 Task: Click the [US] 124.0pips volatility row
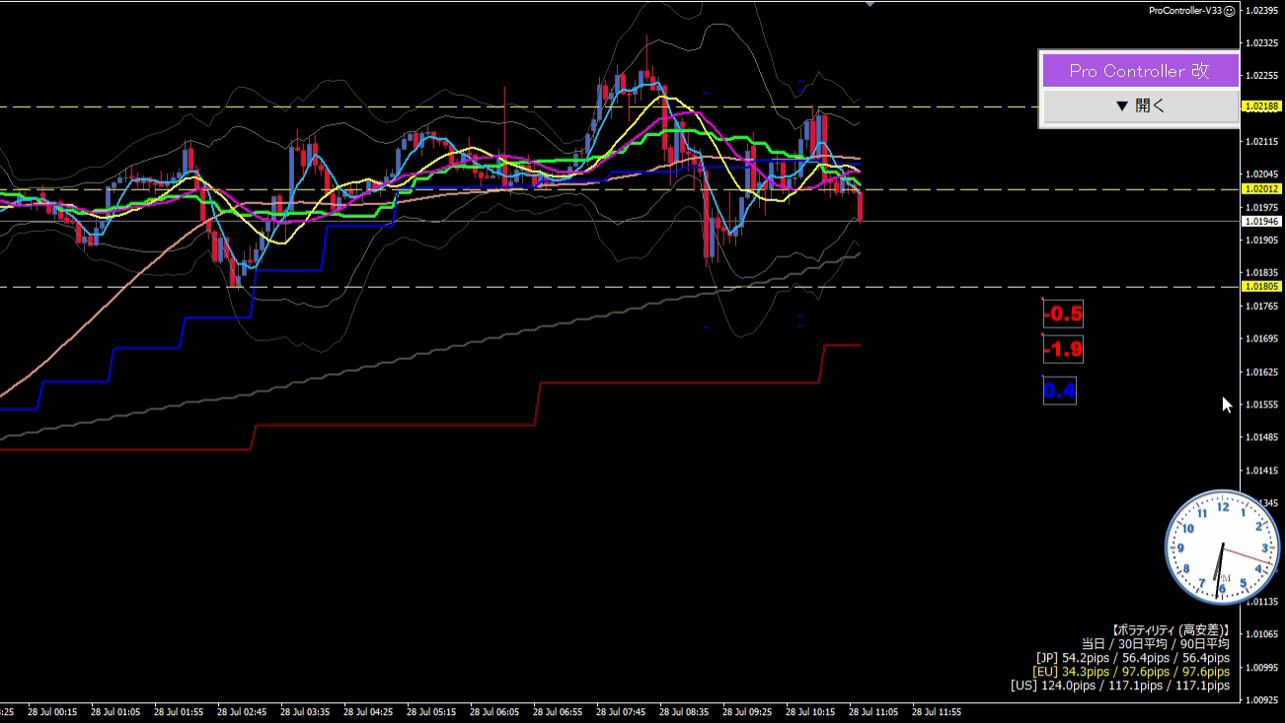[x=1120, y=685]
